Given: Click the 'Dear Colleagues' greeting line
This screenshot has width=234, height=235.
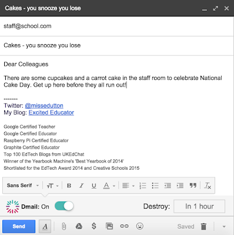Looking at the screenshot, I should click(26, 64).
